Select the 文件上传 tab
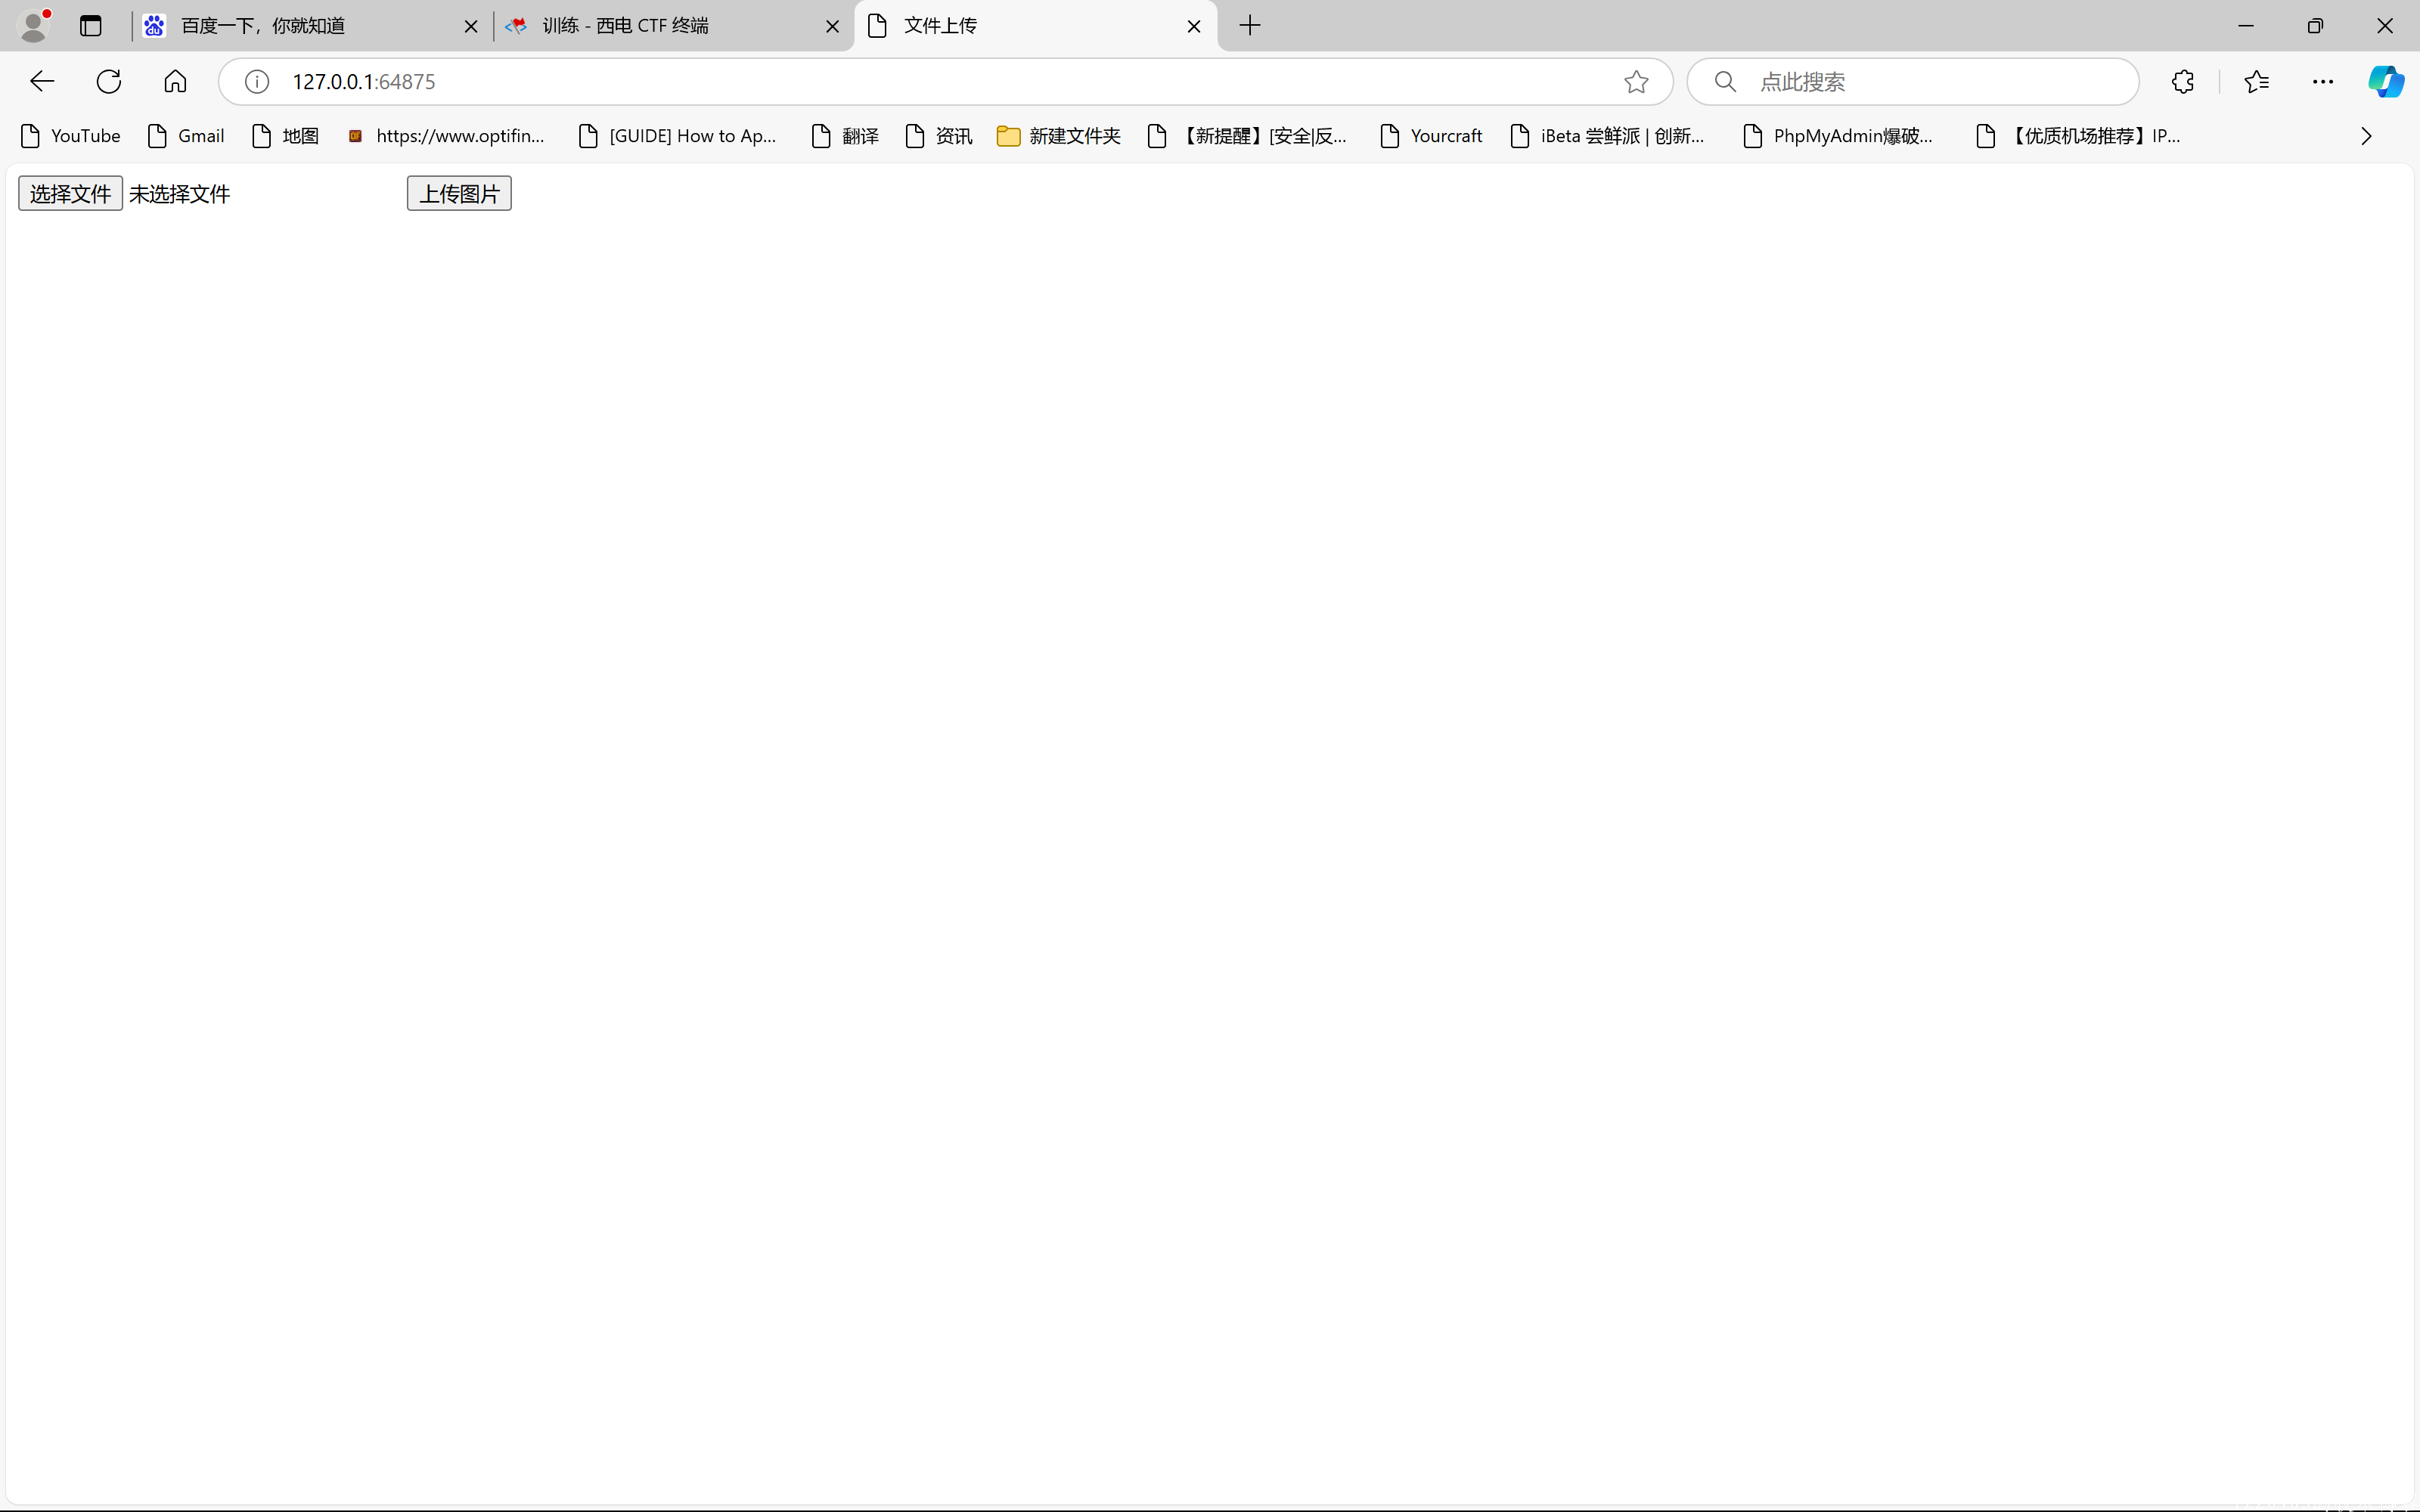The height and width of the screenshot is (1512, 2420). (1035, 26)
